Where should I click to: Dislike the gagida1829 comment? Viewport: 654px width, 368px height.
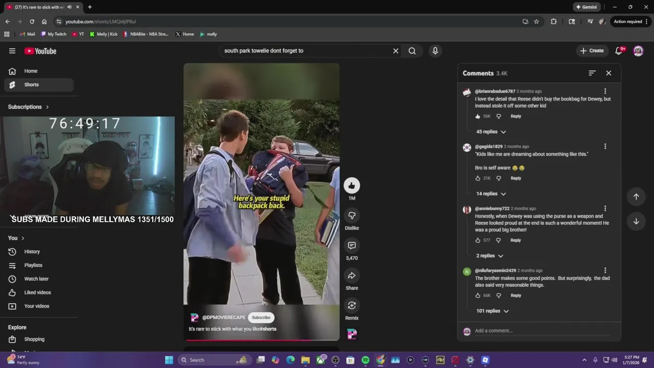click(499, 178)
